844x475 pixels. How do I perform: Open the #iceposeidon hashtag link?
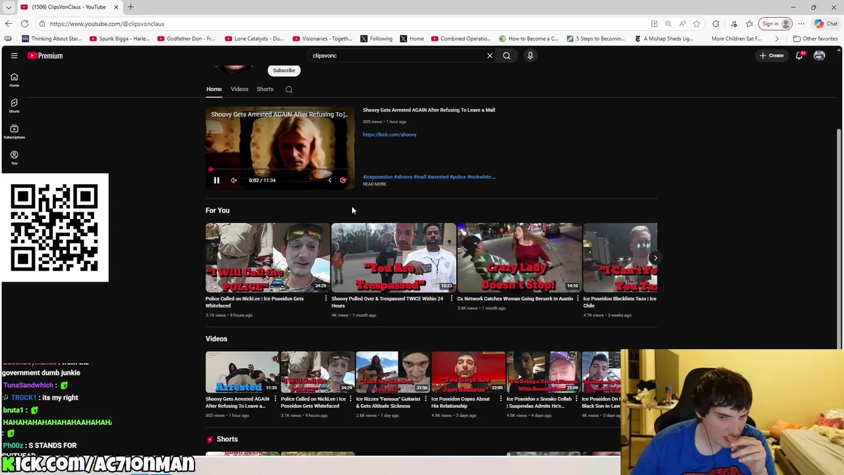pyautogui.click(x=377, y=177)
